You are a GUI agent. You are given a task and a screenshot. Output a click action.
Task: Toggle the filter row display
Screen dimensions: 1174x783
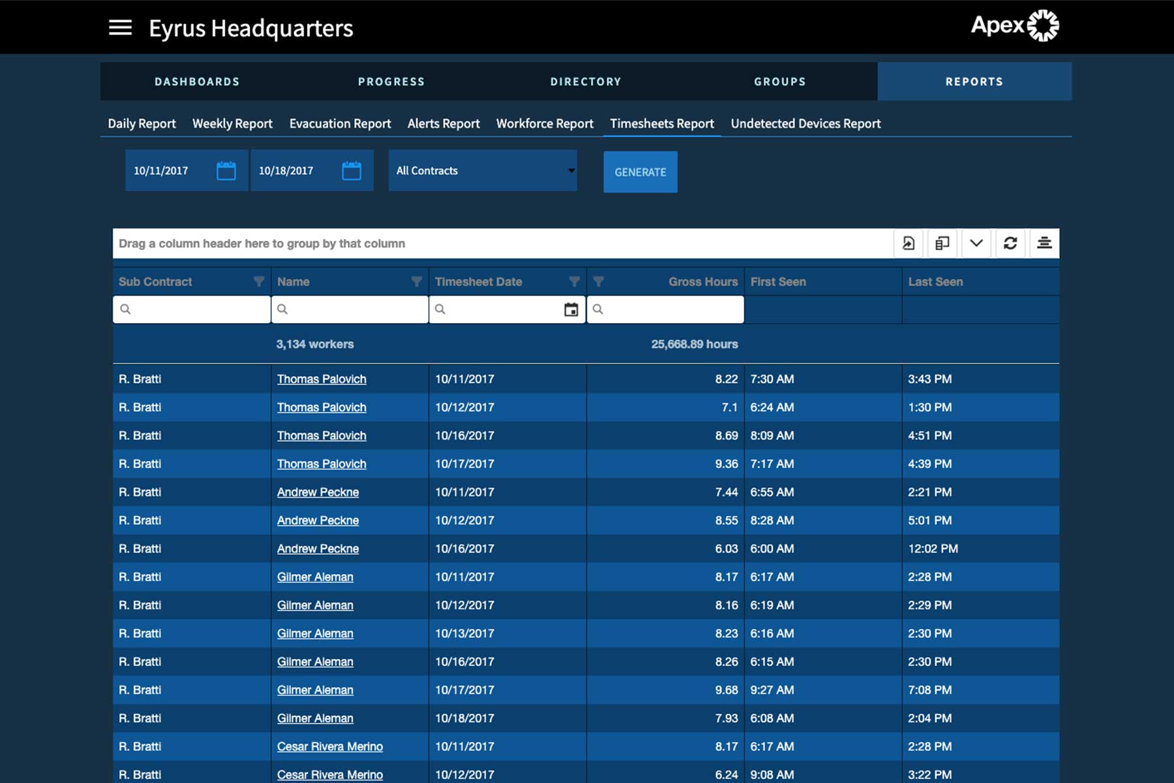click(x=1044, y=243)
